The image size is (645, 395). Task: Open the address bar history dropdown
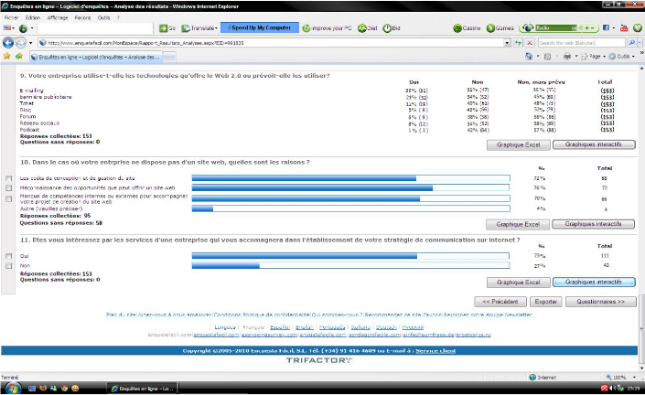pos(507,43)
